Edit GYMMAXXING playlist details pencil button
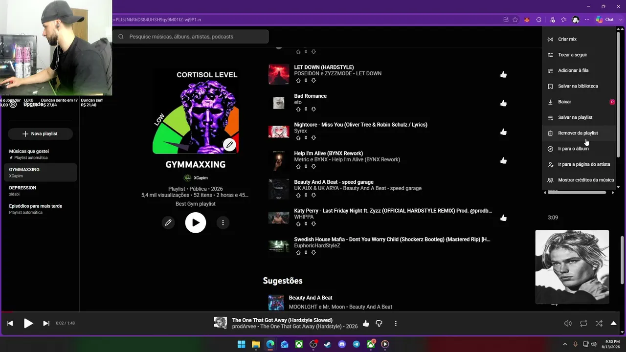The width and height of the screenshot is (626, 352). (168, 222)
